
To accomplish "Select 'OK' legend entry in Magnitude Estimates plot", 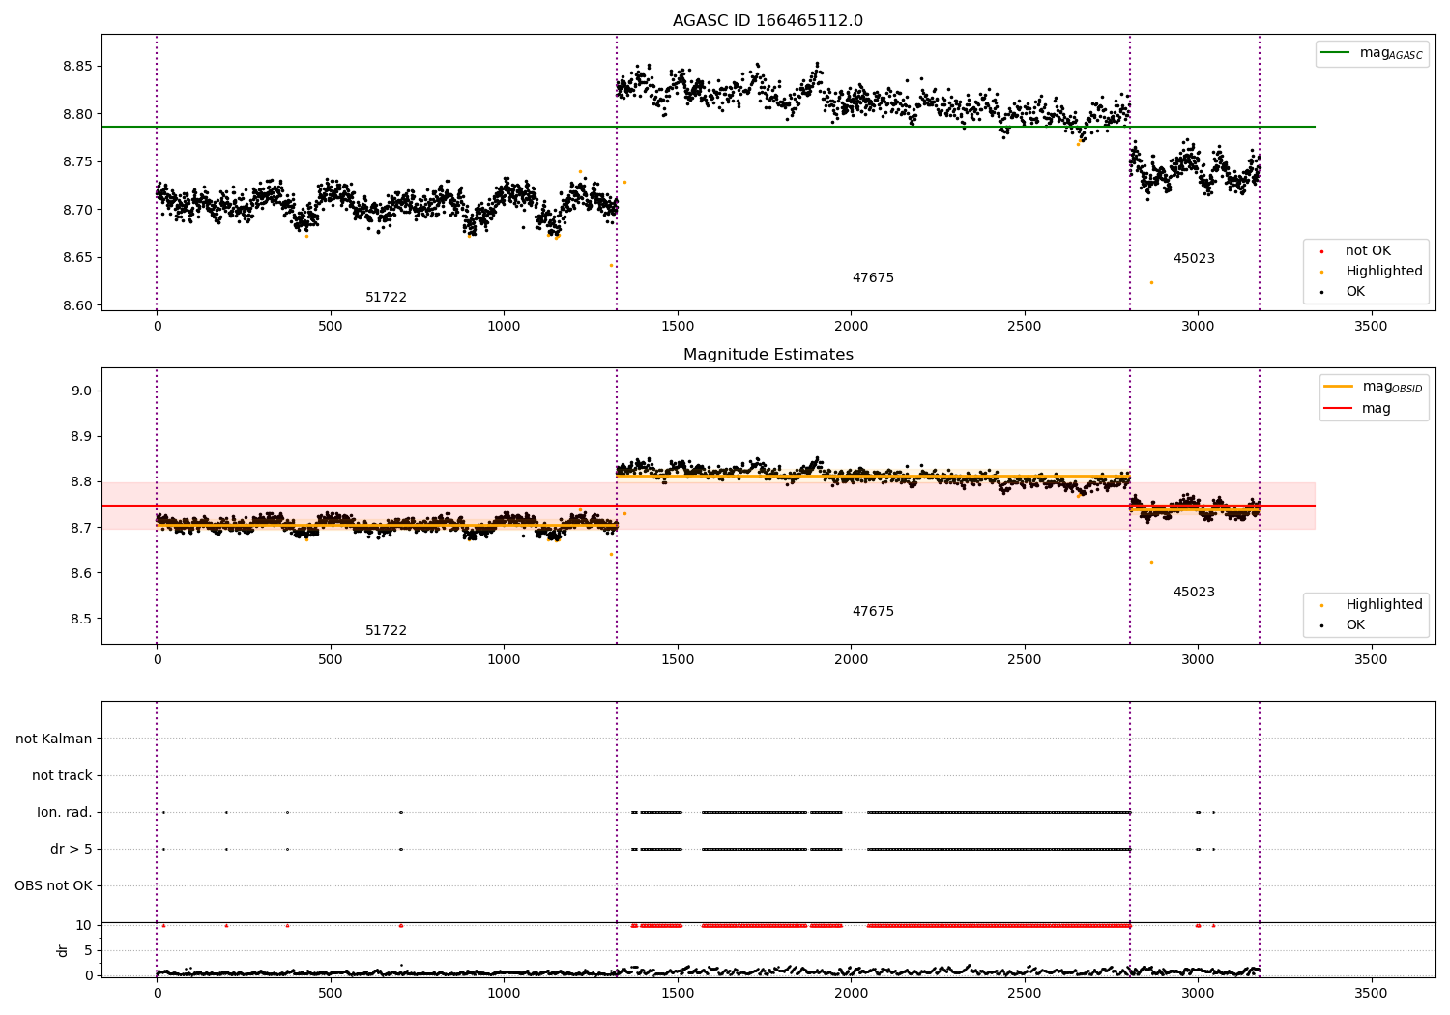I will (1355, 625).
